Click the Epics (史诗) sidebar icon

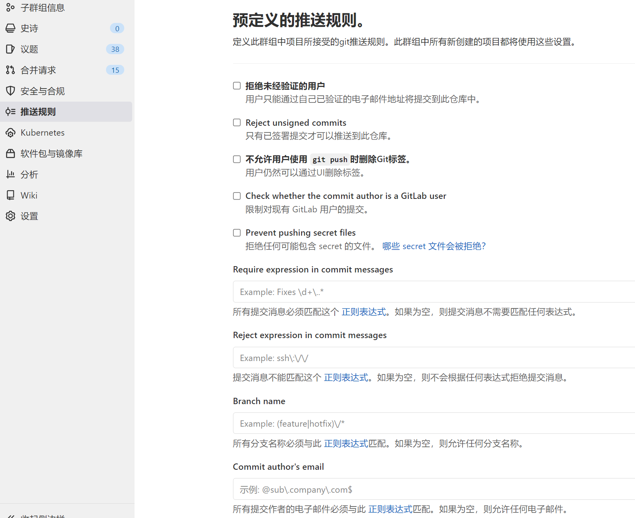(x=10, y=28)
